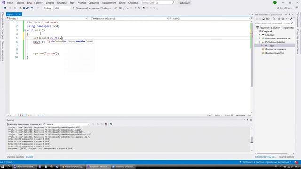Switch to the Список ошибок tab
The image size is (301, 169).
click(16, 157)
